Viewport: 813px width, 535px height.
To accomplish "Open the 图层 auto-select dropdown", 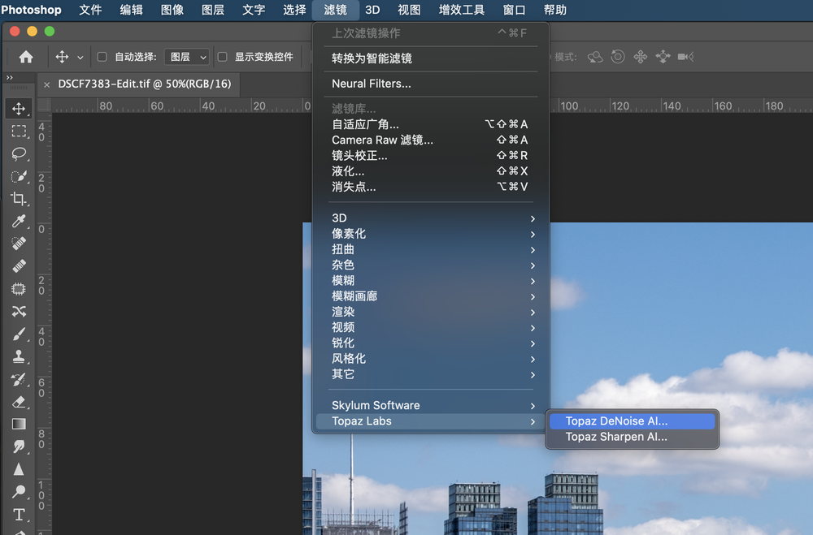I will (x=187, y=57).
